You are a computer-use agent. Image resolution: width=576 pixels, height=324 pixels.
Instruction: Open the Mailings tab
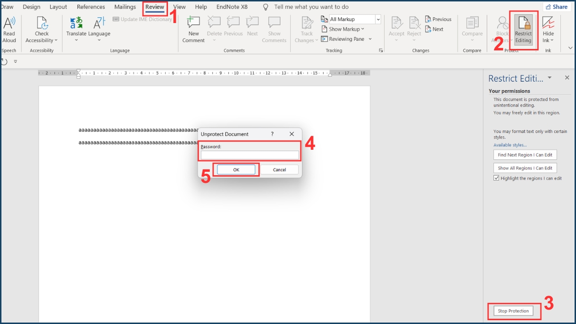[125, 7]
